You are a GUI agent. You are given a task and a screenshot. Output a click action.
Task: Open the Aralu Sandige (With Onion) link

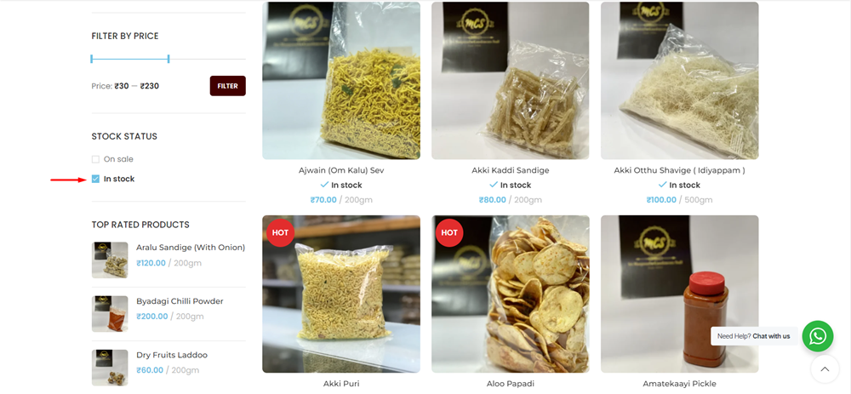(x=191, y=248)
